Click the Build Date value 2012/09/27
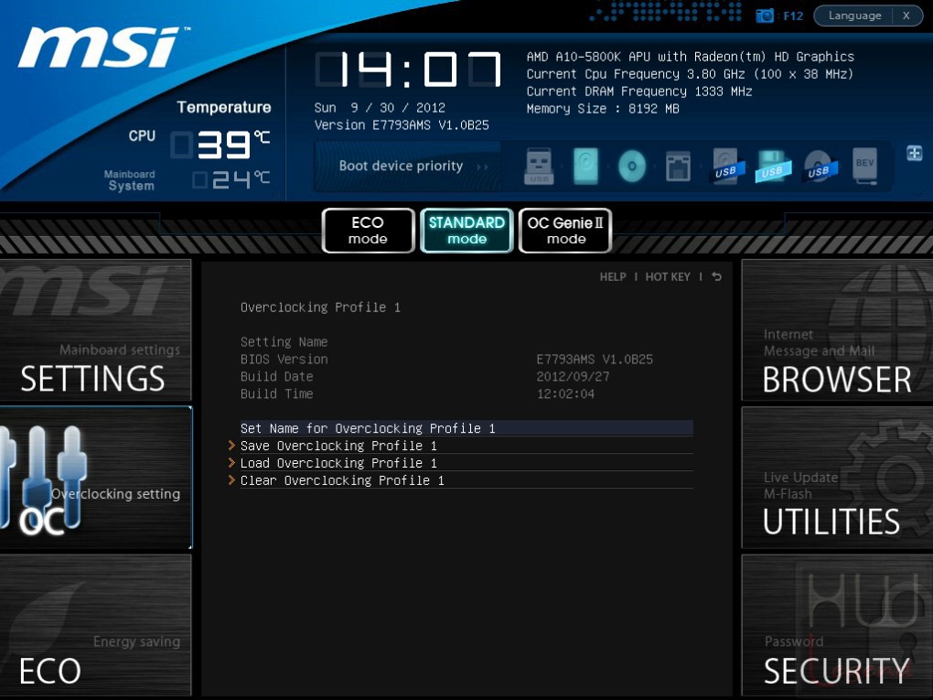Screen dimensions: 933x700 coord(573,376)
